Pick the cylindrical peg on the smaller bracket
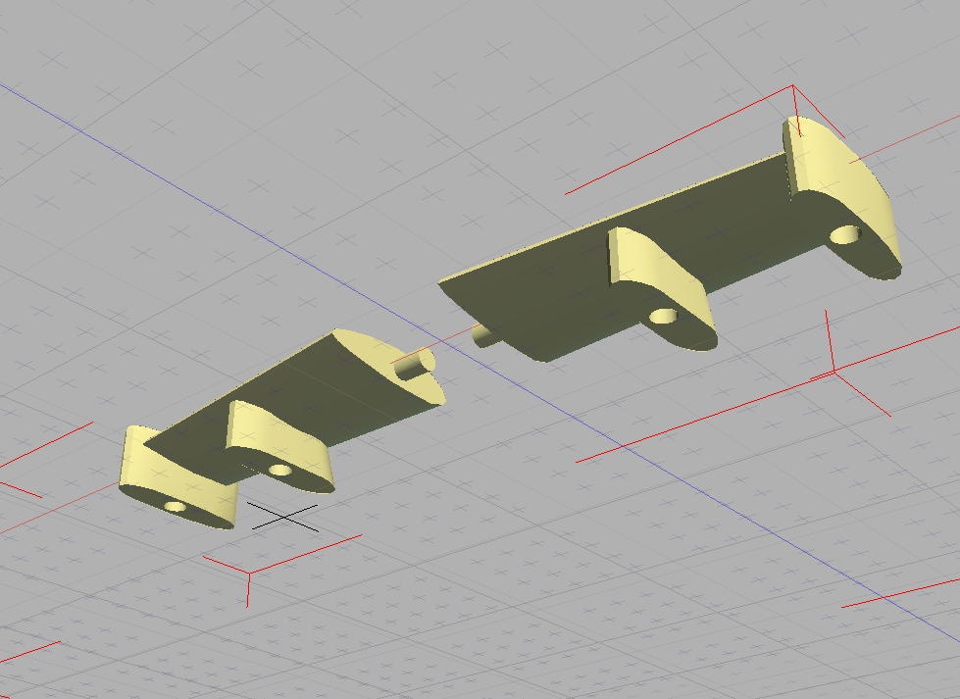Viewport: 960px width, 699px height. tap(414, 364)
